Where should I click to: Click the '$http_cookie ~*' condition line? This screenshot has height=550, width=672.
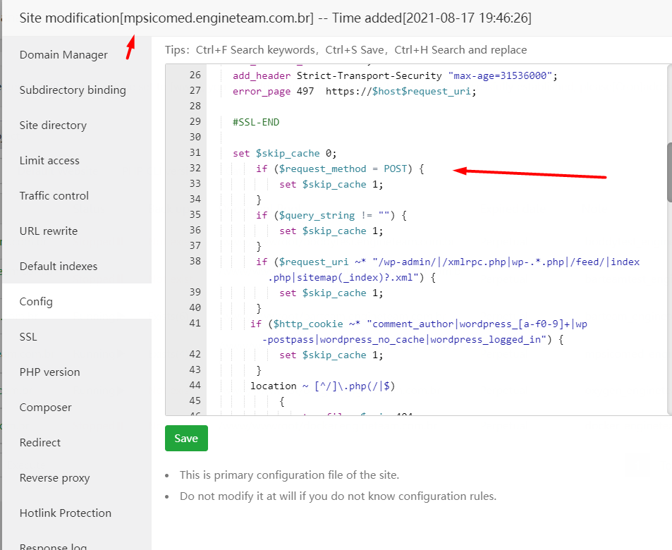tap(419, 324)
